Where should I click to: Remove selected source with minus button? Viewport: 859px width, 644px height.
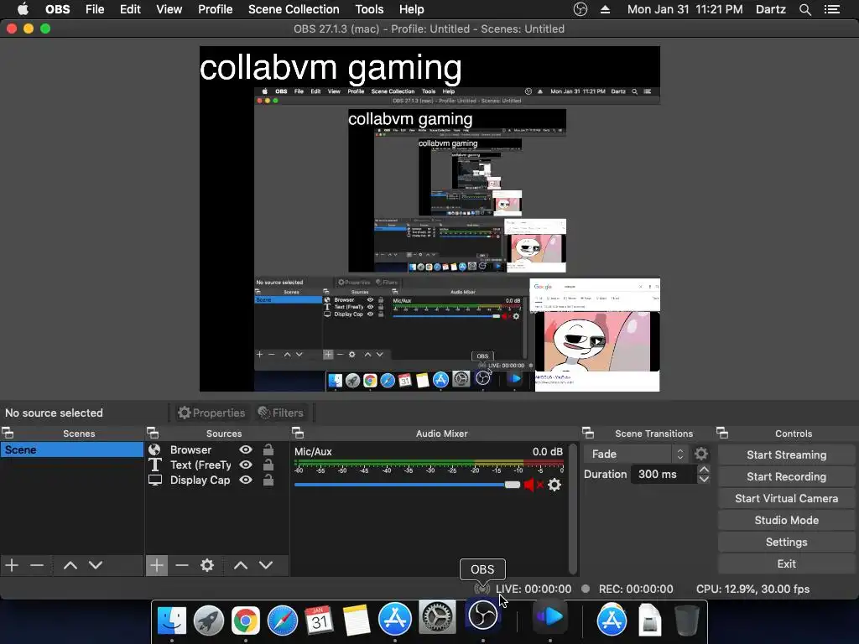click(x=182, y=565)
